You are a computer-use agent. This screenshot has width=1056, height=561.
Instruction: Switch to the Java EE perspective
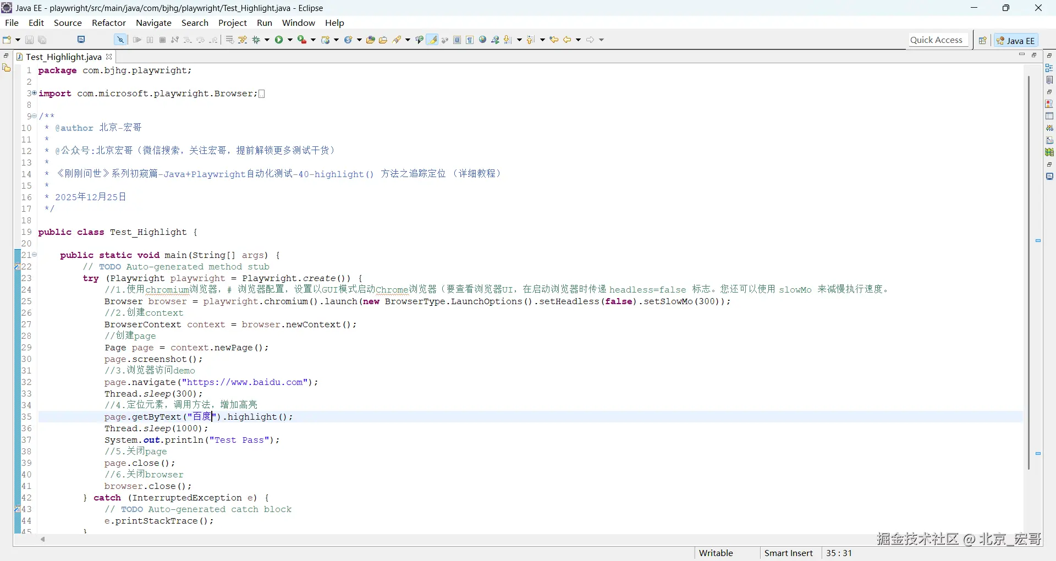point(1016,40)
